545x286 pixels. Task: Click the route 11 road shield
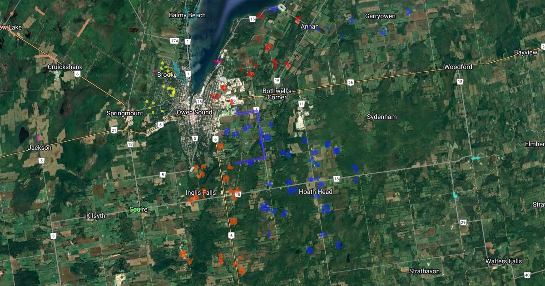(301, 104)
